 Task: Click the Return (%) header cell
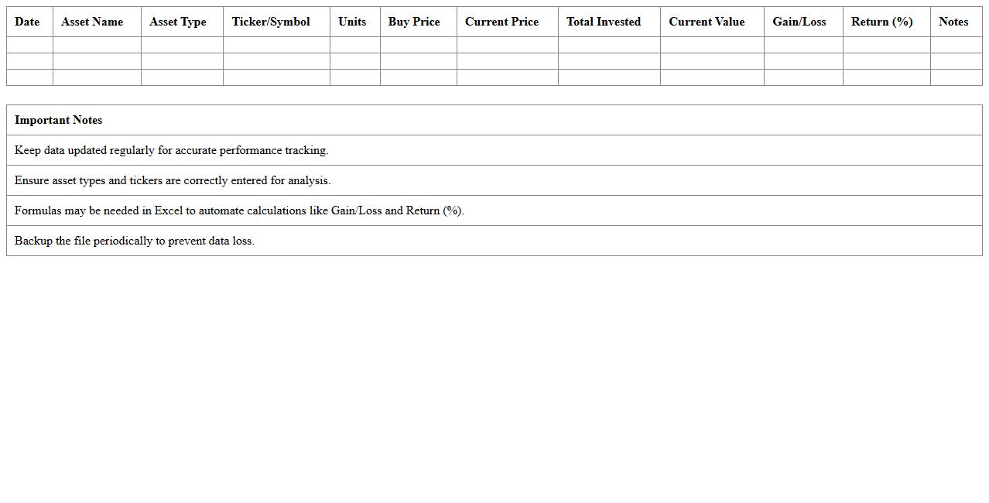pos(882,22)
